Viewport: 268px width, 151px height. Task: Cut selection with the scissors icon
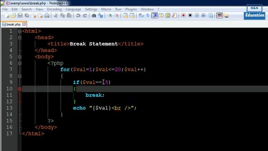(56, 16)
